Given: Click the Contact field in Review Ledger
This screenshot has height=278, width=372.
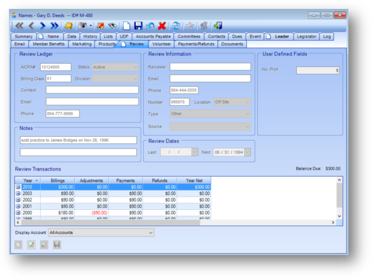Looking at the screenshot, I should (92, 90).
